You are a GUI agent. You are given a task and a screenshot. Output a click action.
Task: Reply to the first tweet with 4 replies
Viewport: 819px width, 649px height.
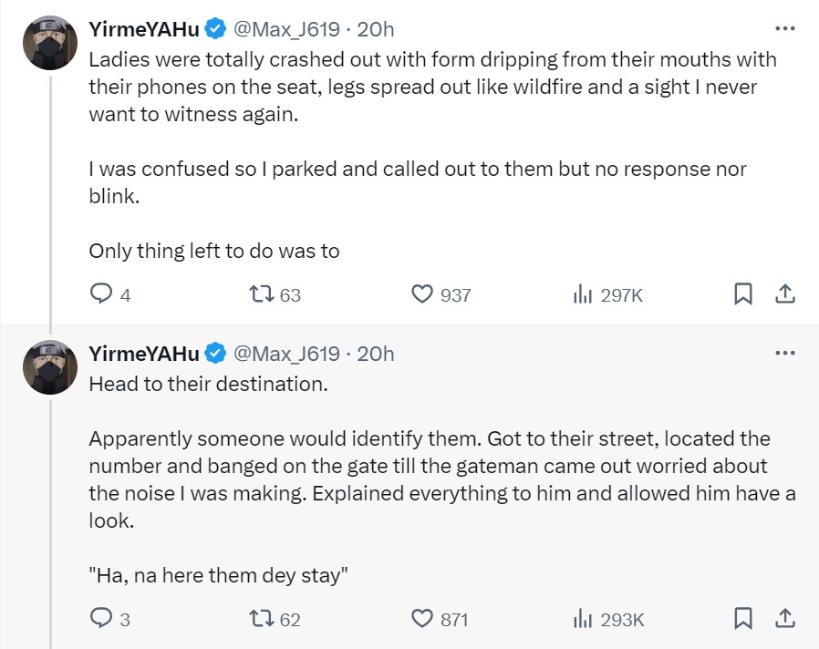pyautogui.click(x=101, y=294)
